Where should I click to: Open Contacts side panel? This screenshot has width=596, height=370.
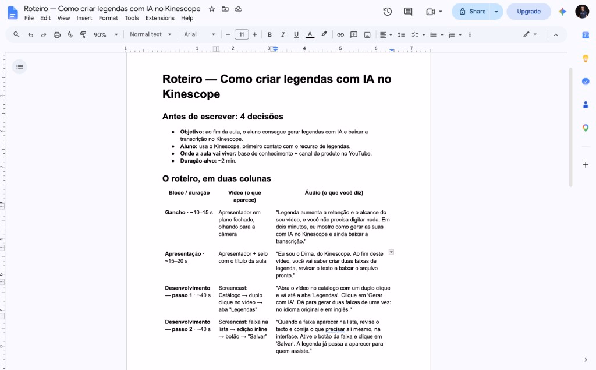coord(586,105)
